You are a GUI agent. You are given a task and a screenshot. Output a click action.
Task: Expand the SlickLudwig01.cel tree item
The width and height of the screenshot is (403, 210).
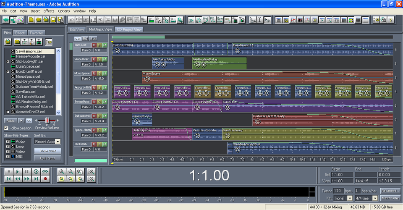8,61
